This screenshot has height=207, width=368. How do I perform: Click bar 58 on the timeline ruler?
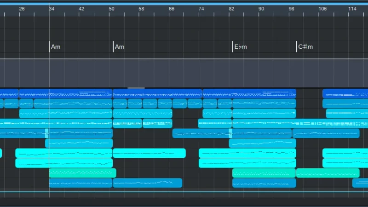[x=141, y=9]
